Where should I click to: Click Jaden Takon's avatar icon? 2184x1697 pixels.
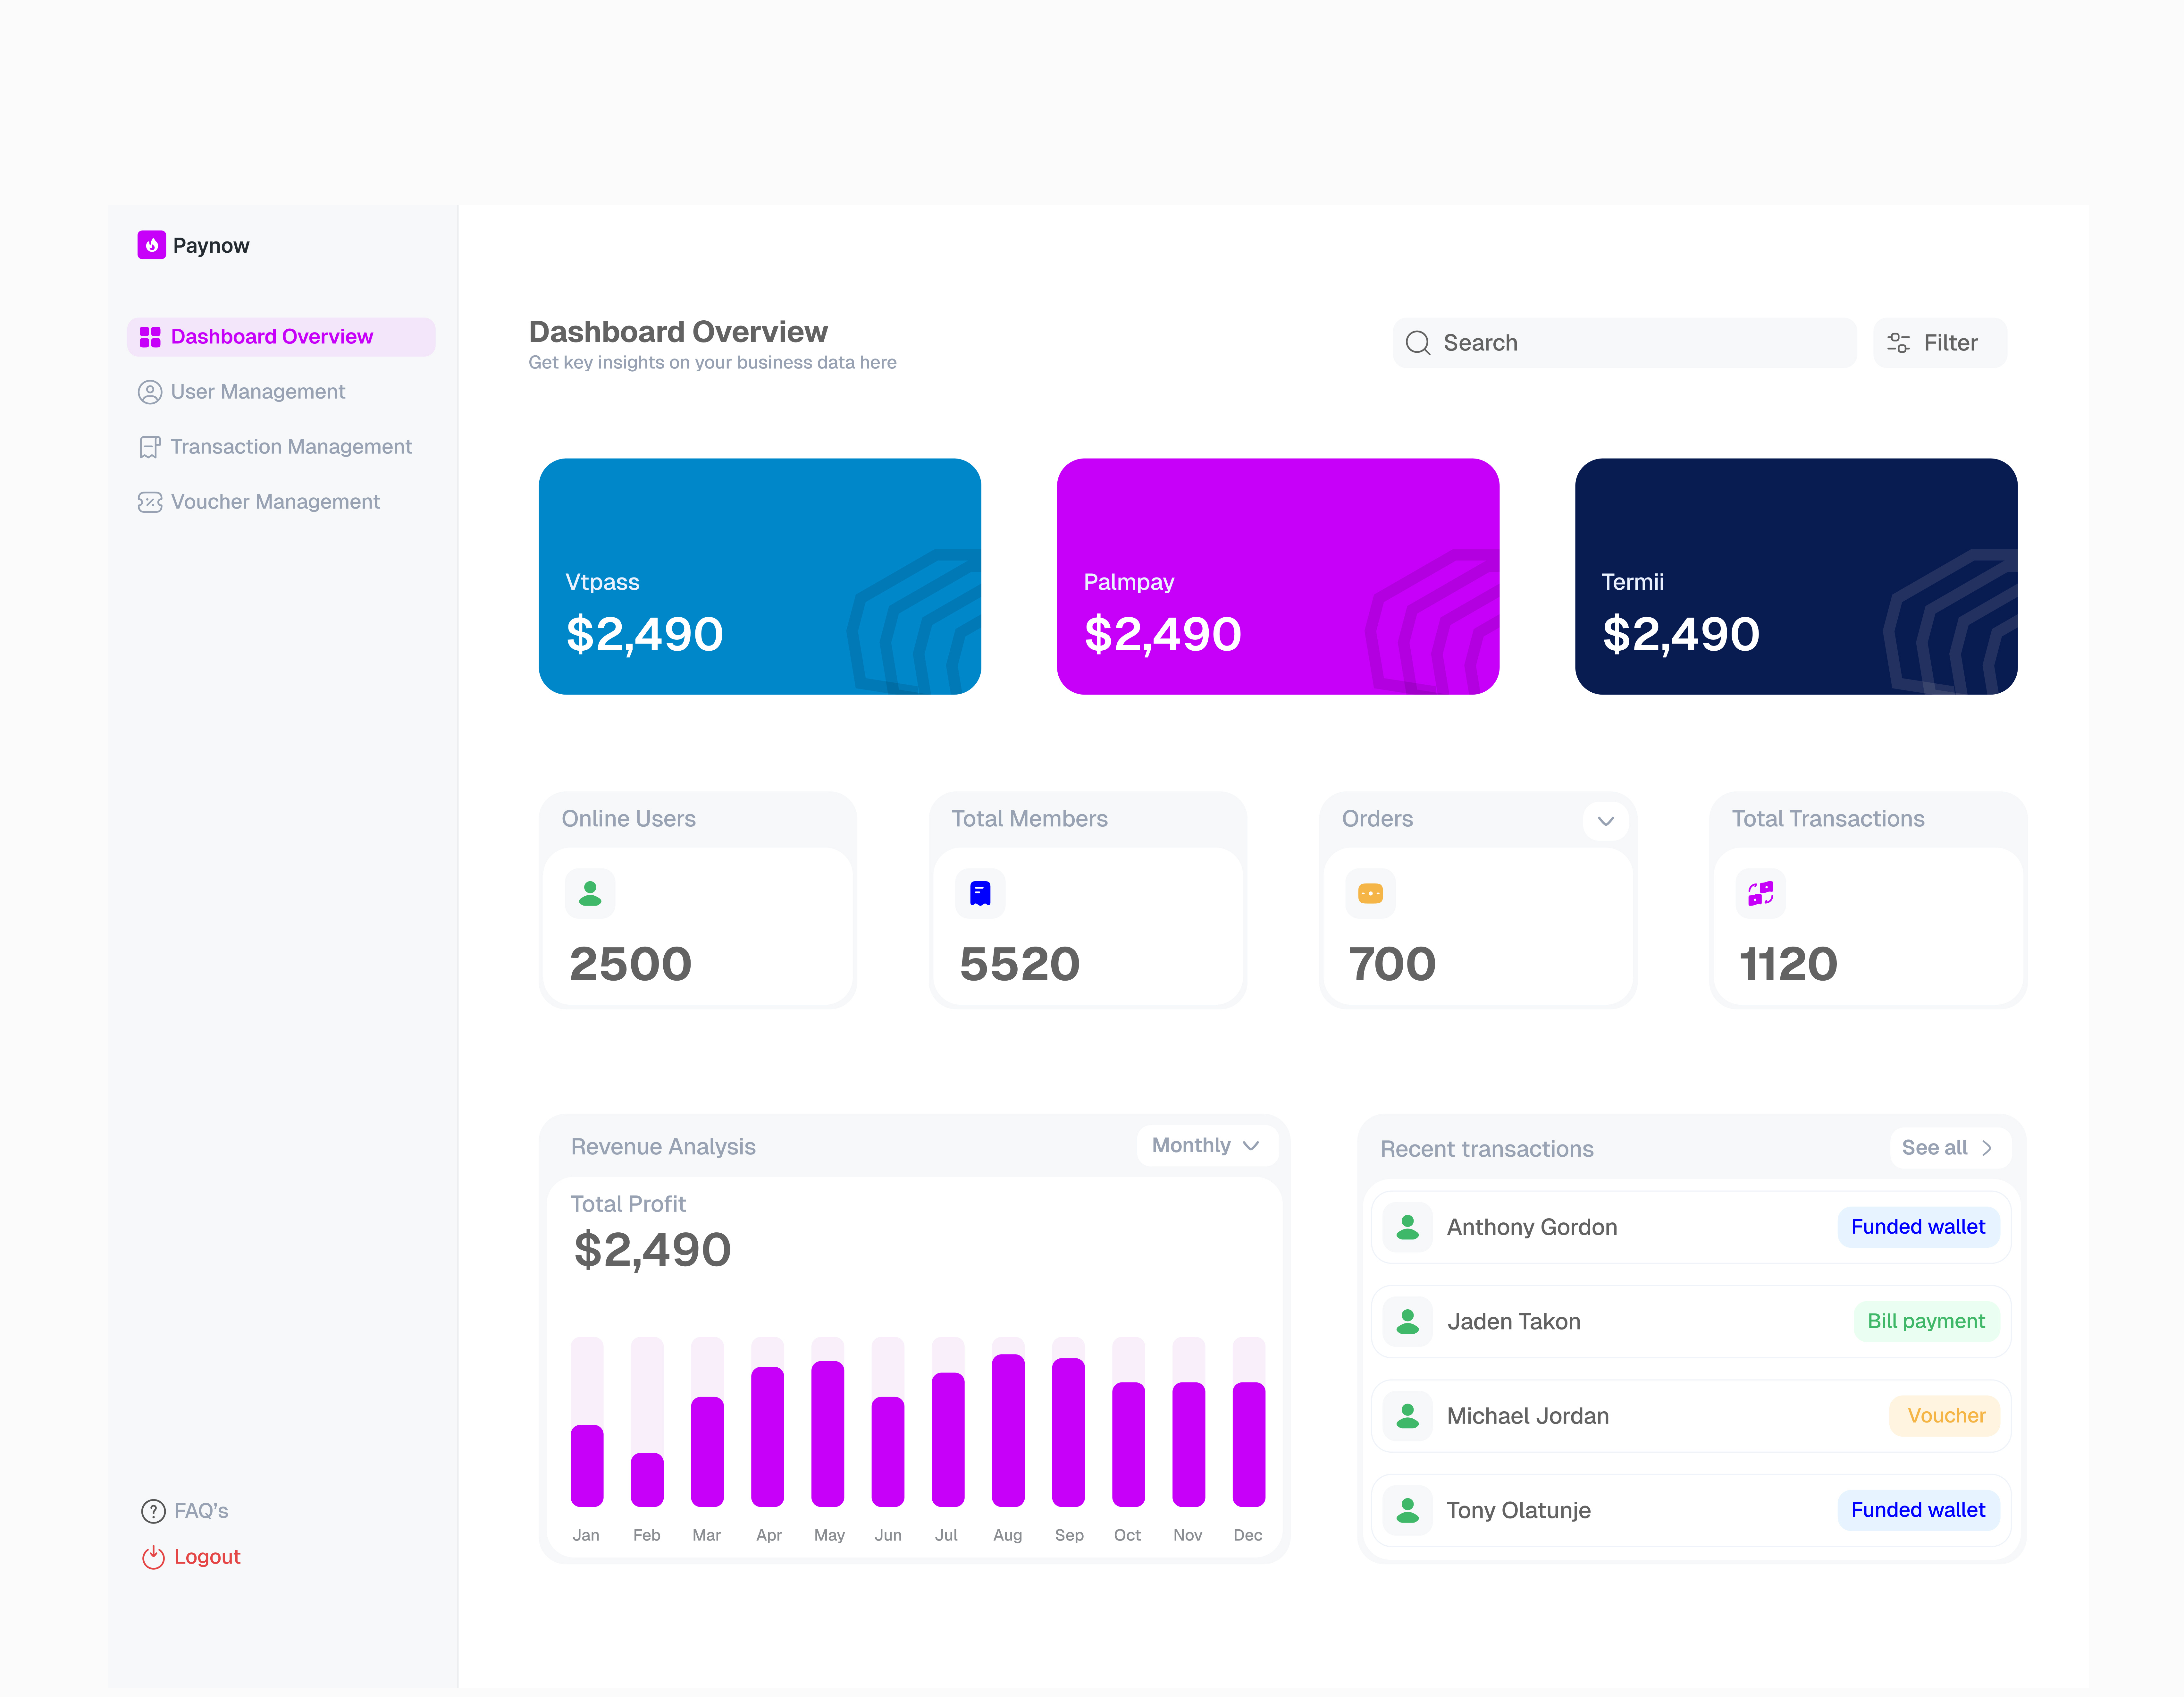(x=1408, y=1322)
